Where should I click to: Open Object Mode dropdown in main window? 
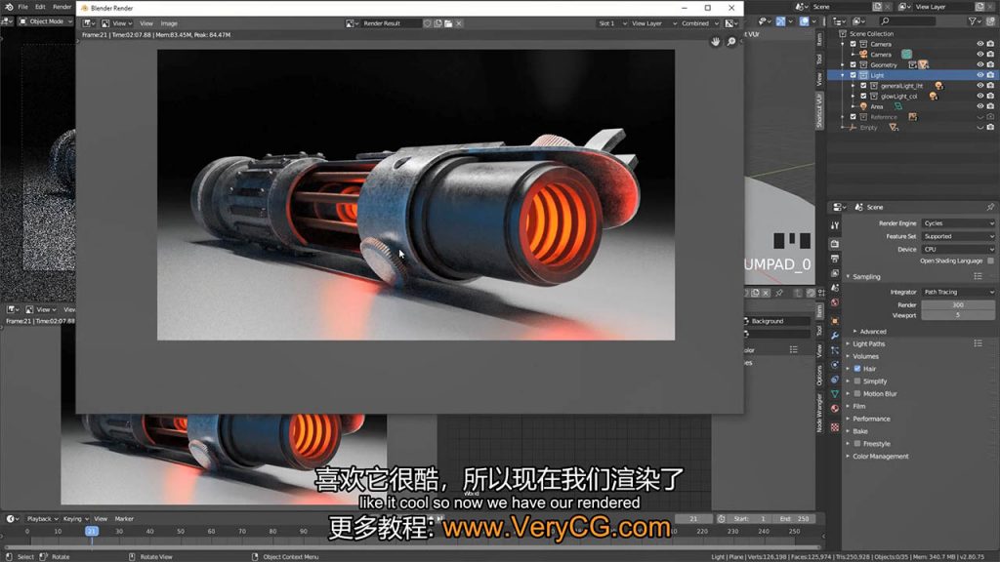tap(45, 21)
